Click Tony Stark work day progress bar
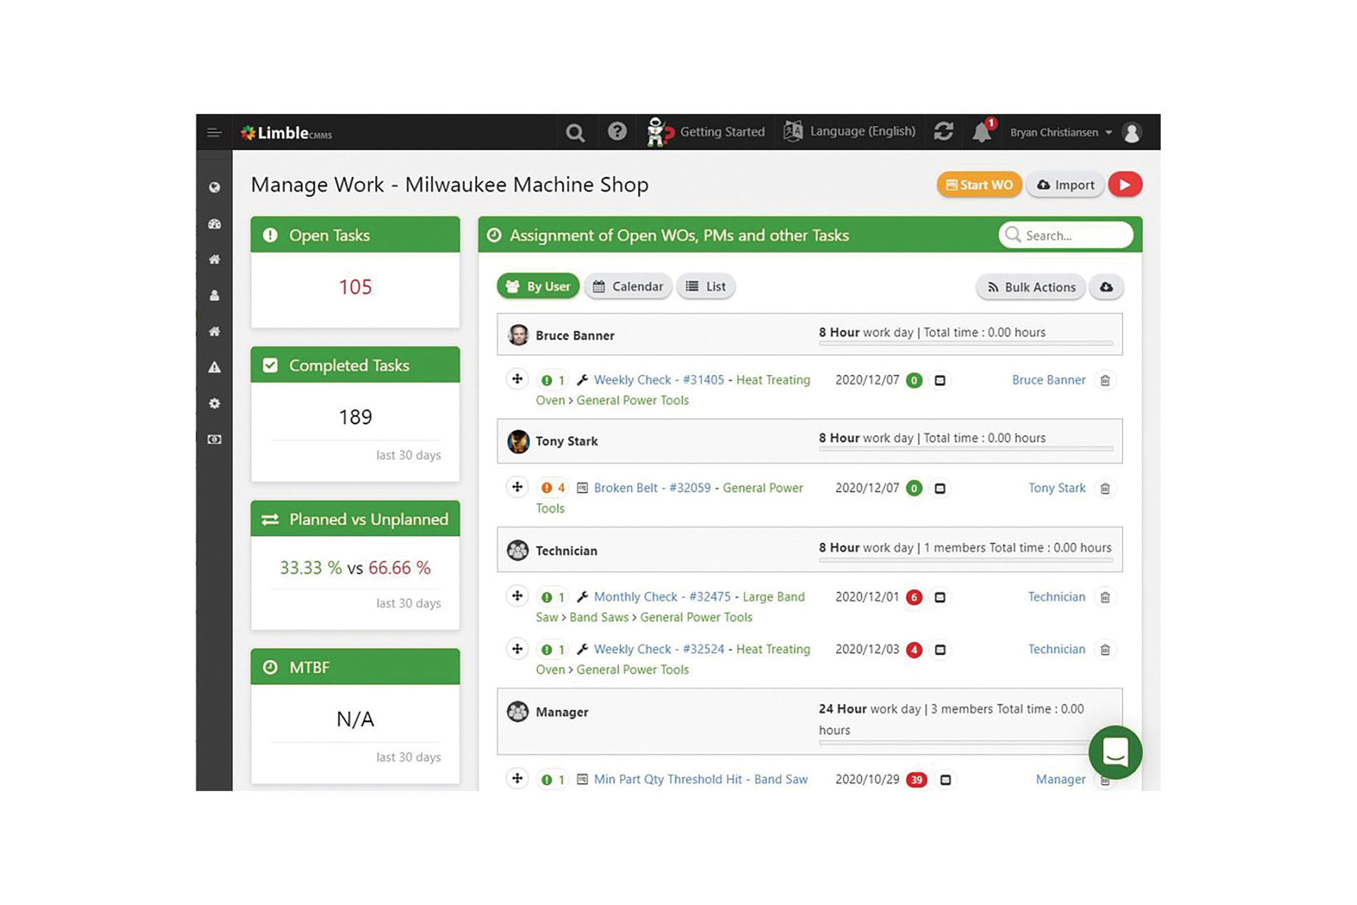 point(966,449)
